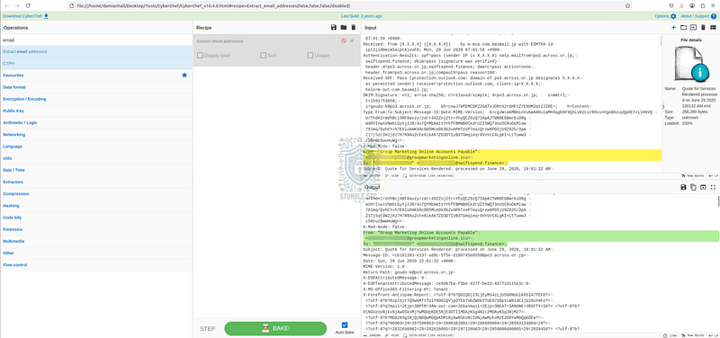The image size is (720, 338).
Task: Reload the browser page
Action: (28, 5)
